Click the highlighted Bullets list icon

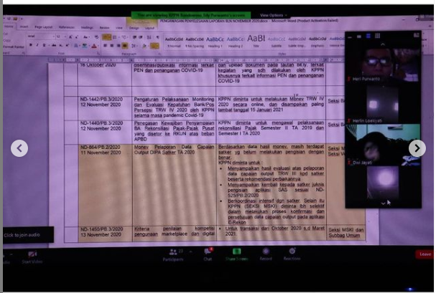(106, 37)
